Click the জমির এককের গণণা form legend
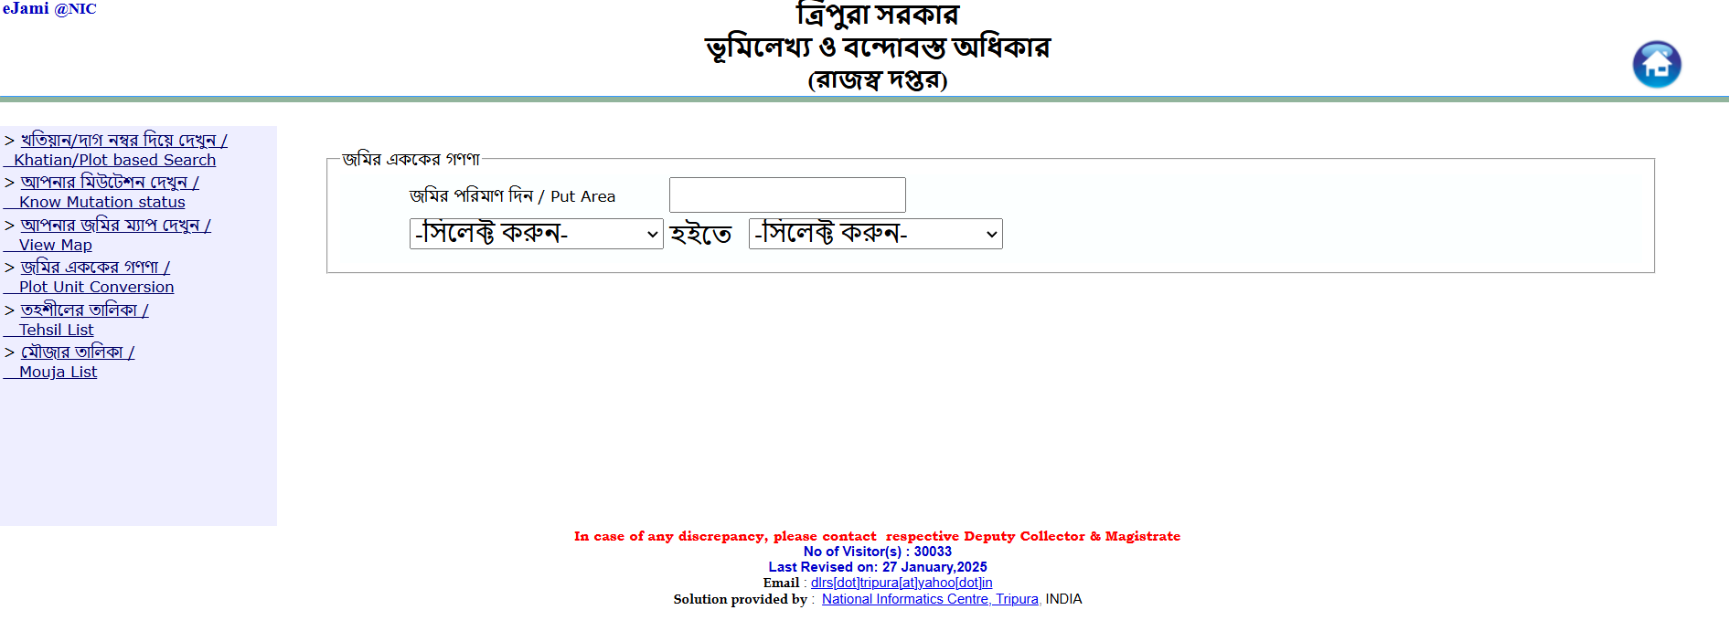 (x=411, y=160)
